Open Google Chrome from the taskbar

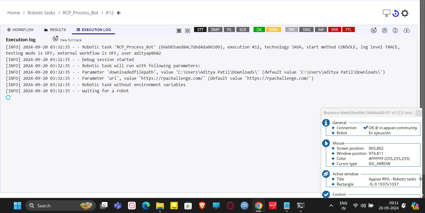point(259,206)
